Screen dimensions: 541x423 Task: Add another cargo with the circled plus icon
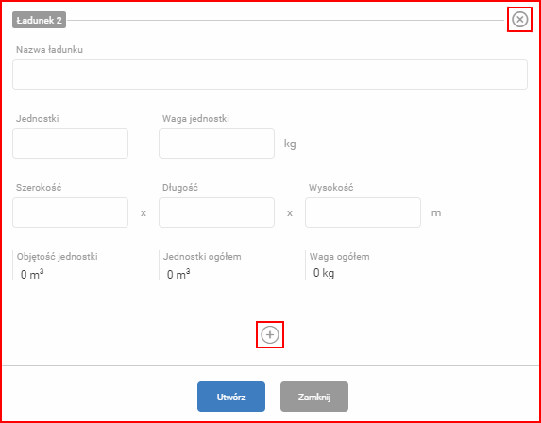tap(270, 334)
